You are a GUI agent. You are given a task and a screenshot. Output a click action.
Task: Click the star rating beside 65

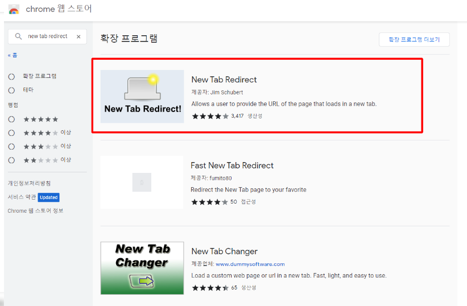point(210,288)
